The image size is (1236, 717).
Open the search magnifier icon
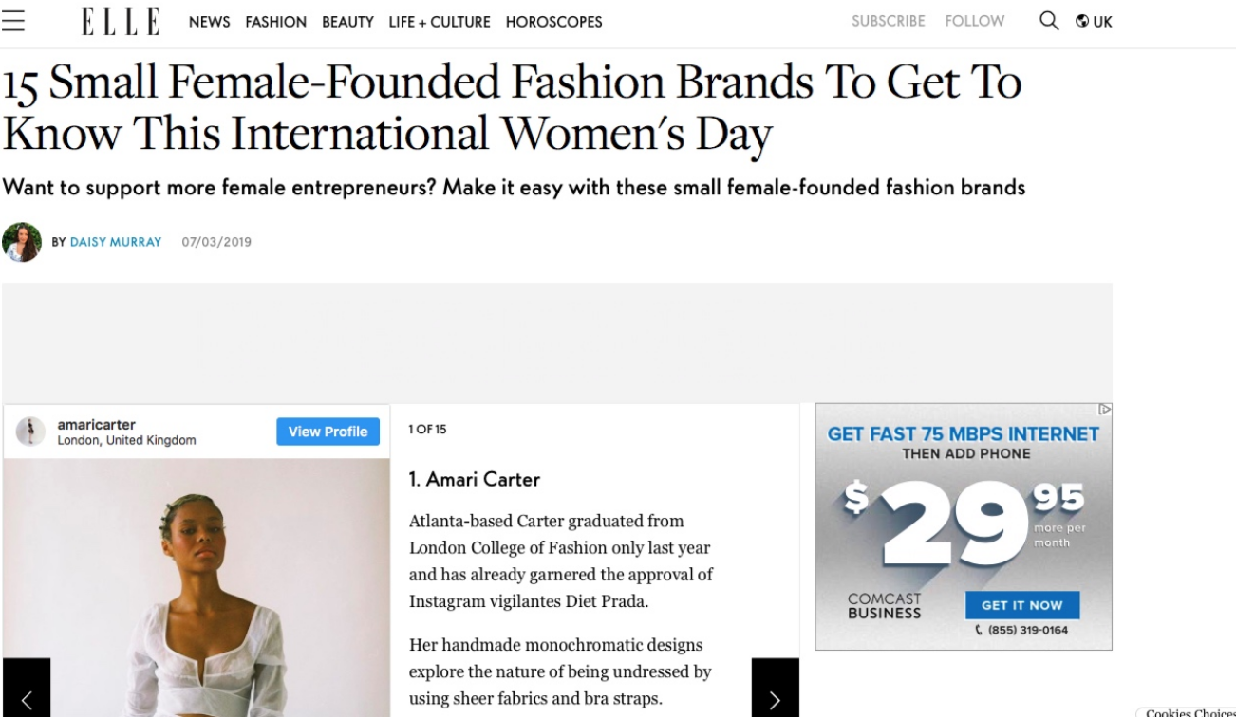click(x=1049, y=21)
